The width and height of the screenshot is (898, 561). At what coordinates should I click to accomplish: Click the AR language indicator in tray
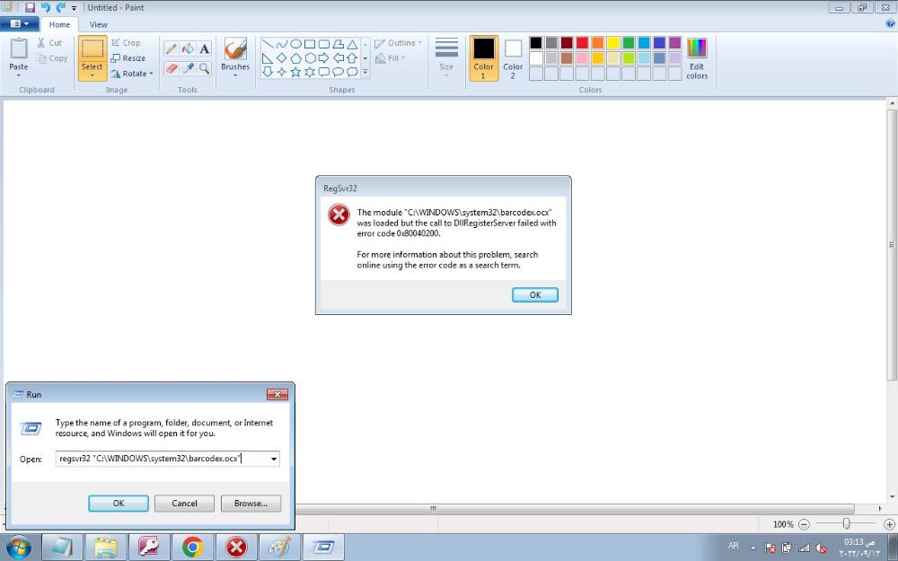coord(734,546)
